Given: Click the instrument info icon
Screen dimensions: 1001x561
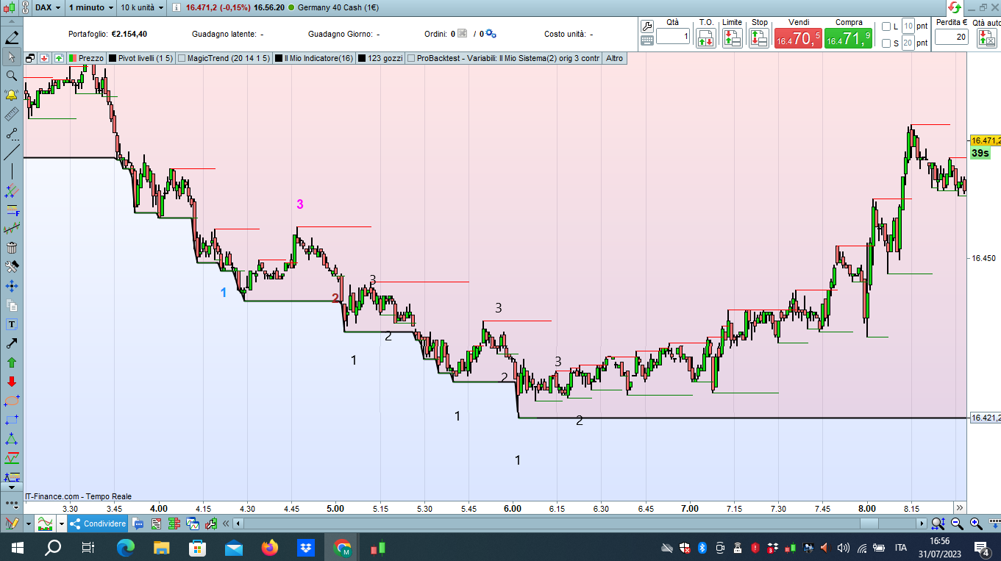Looking at the screenshot, I should point(176,7).
